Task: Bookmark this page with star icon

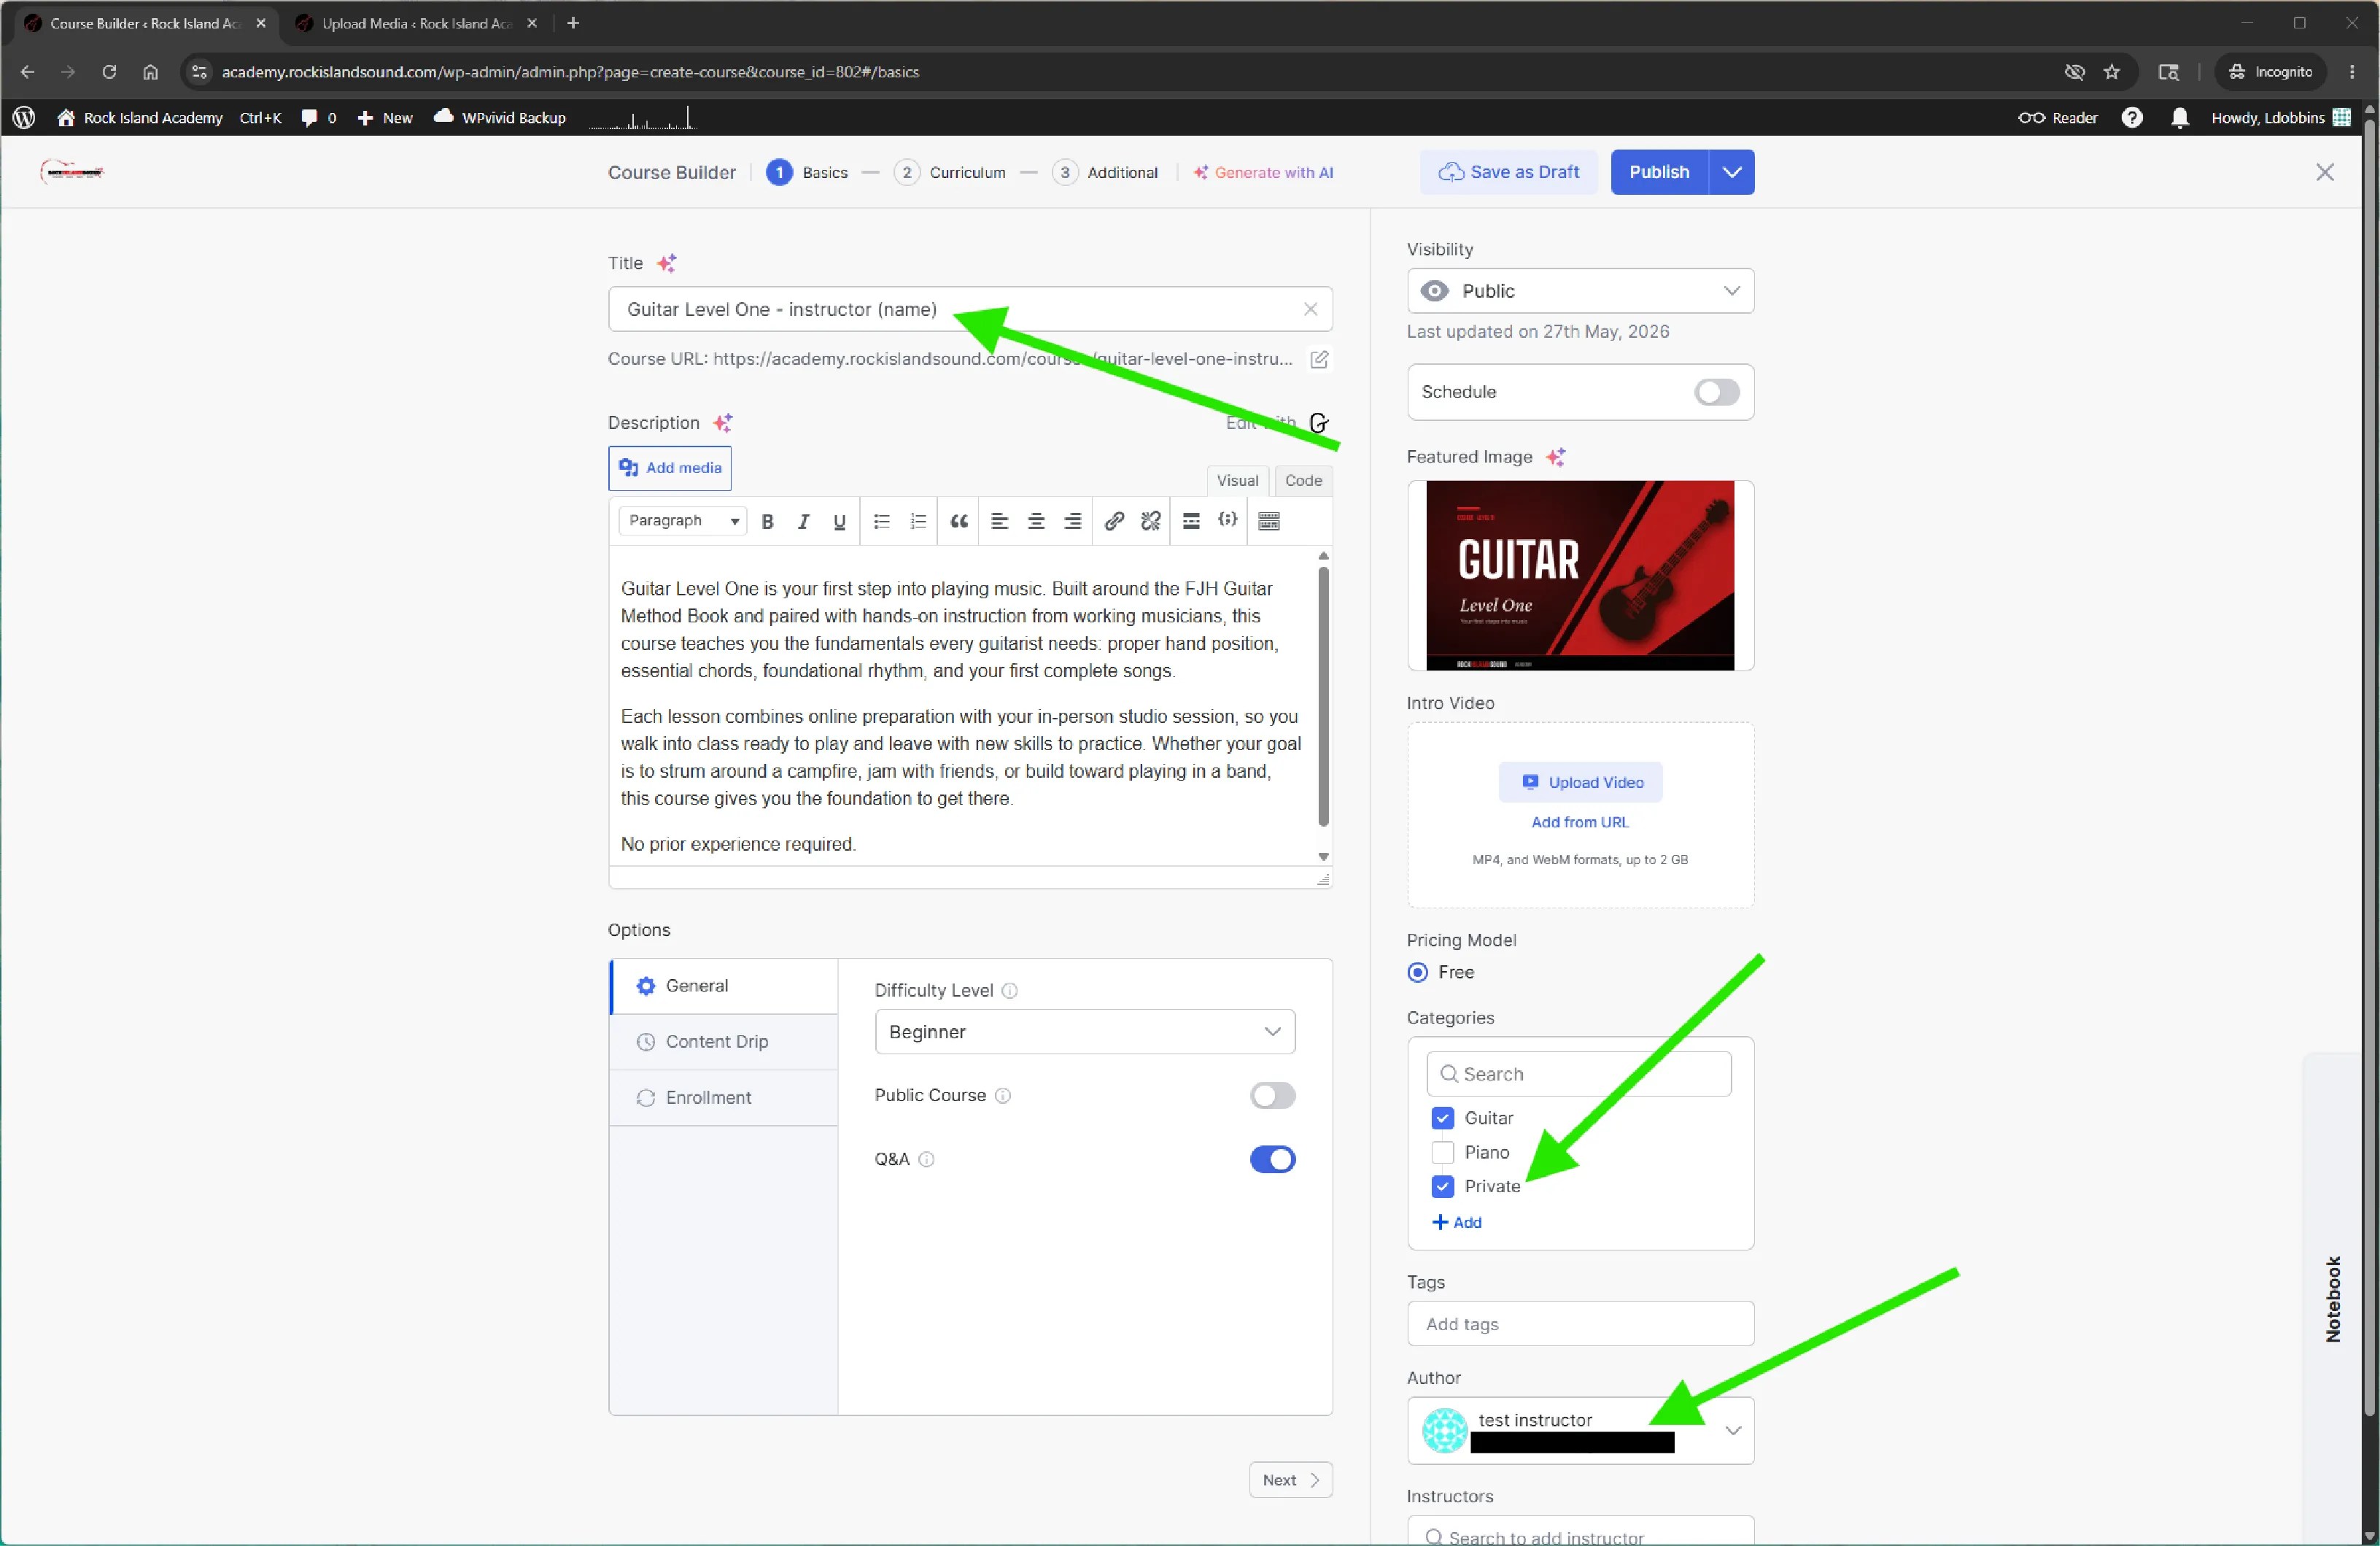Action: tap(2111, 72)
